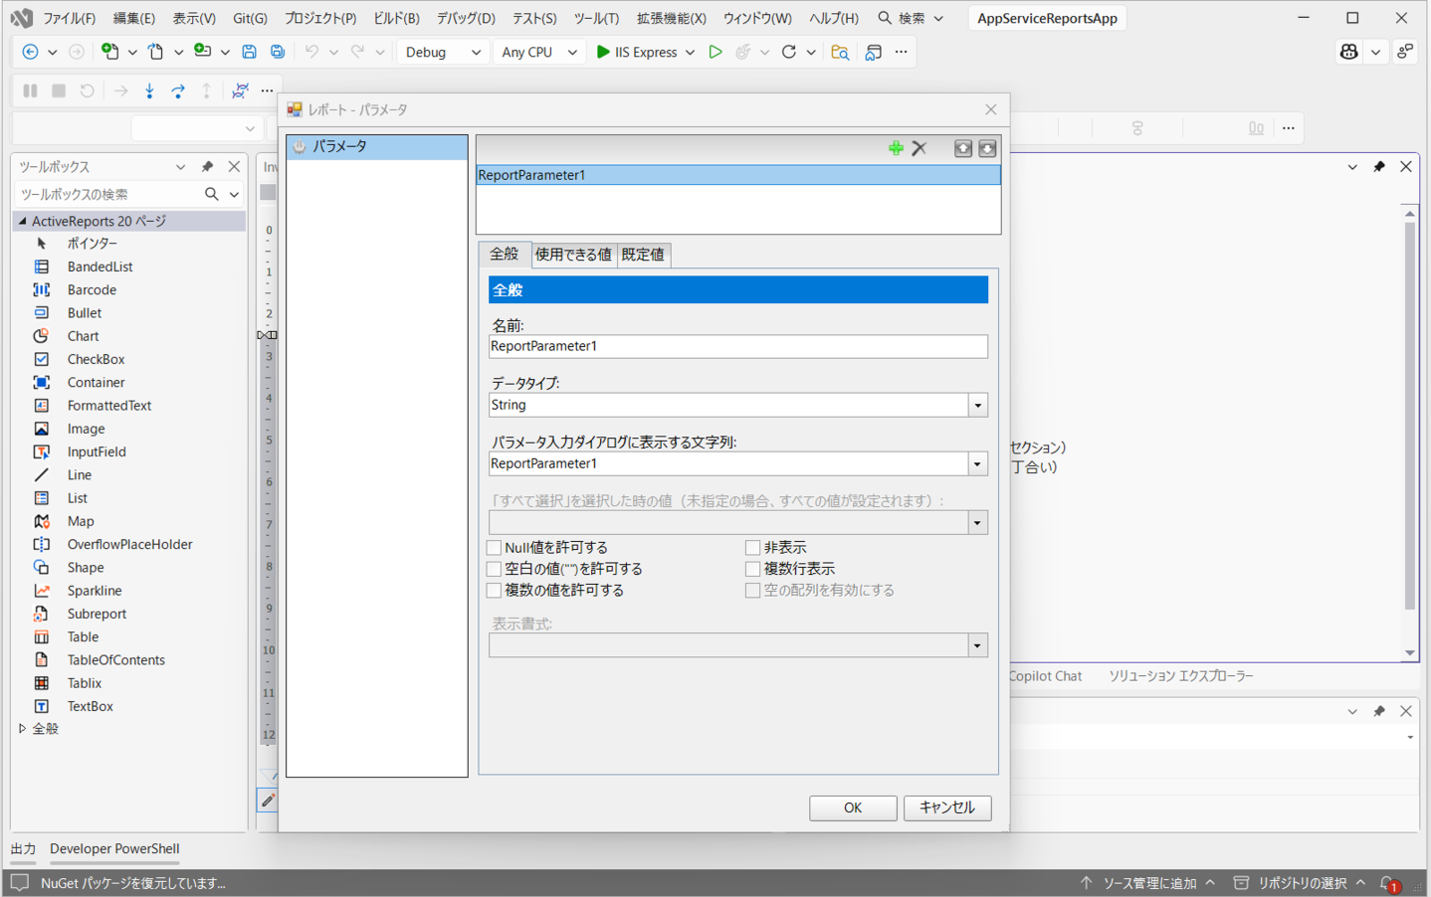
Task: Click the Send Feedback icon
Action: point(1405,52)
